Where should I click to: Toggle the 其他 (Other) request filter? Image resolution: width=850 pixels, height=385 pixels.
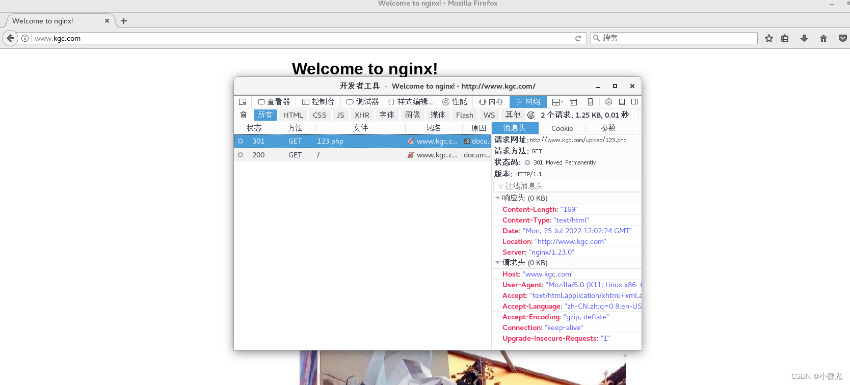click(x=513, y=115)
